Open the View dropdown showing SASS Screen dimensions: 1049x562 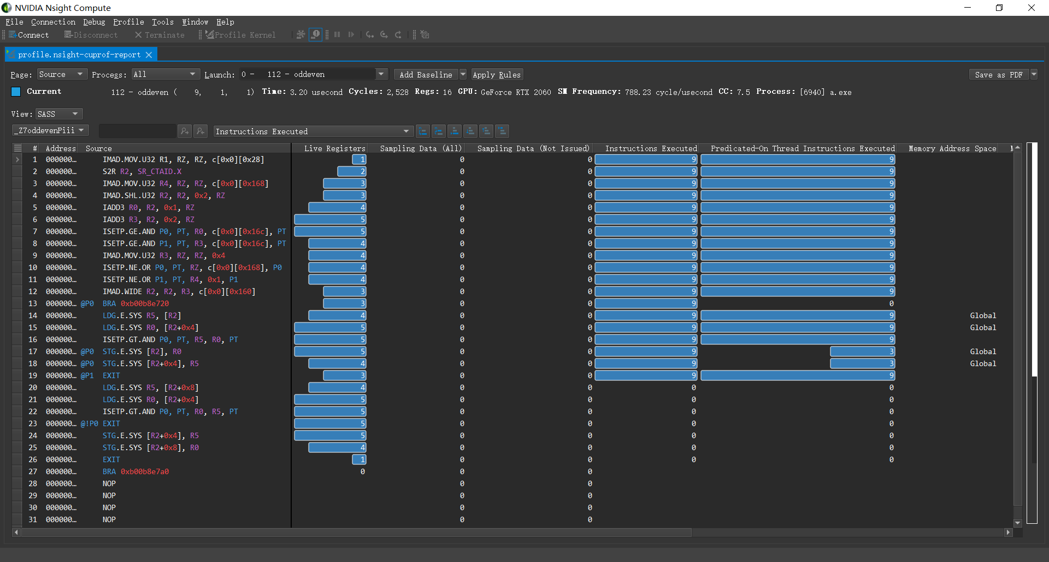pos(59,113)
